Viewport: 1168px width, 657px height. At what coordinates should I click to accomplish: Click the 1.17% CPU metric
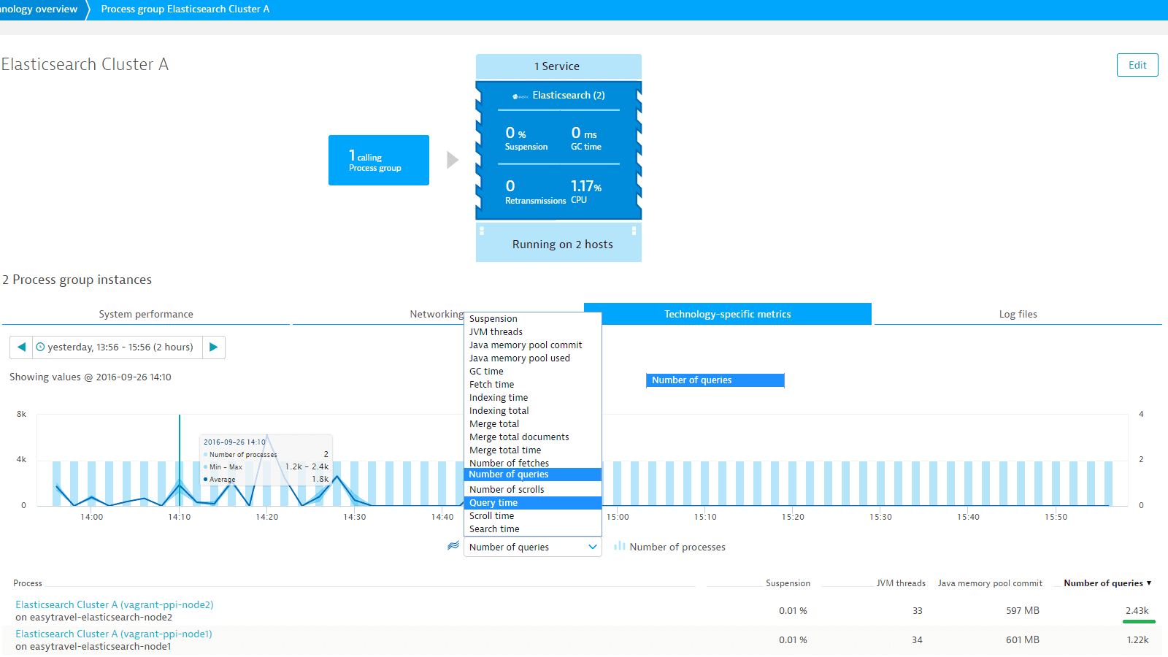tap(585, 191)
